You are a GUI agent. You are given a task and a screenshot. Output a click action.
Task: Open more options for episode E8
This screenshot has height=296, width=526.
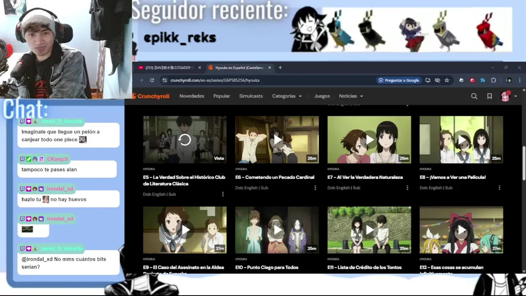pyautogui.click(x=499, y=187)
